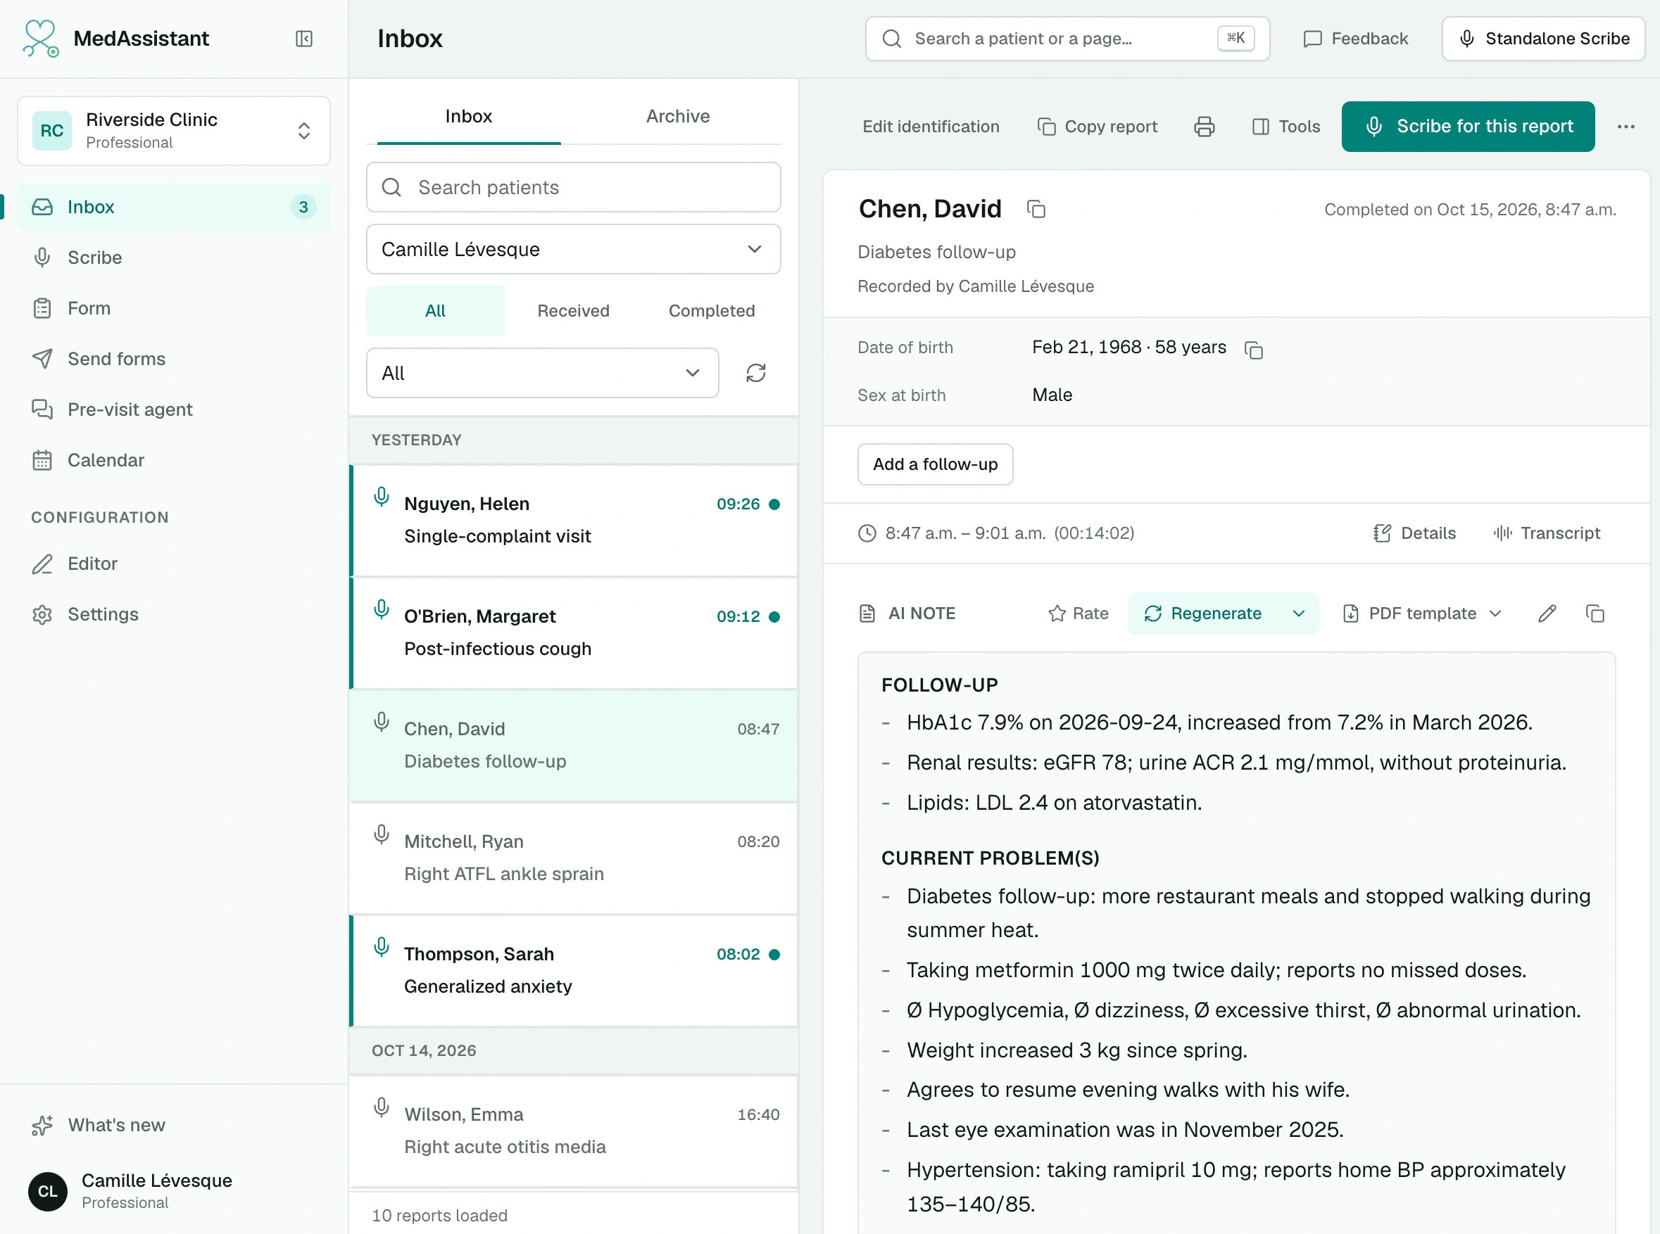
Task: Open Pre-visit agent page
Action: point(173,410)
